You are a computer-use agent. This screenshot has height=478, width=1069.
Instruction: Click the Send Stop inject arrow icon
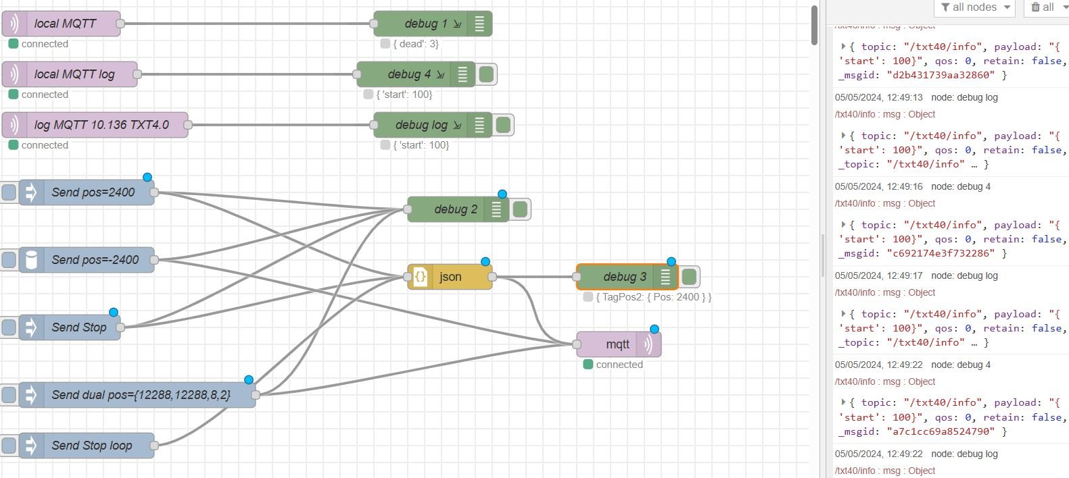pos(30,327)
